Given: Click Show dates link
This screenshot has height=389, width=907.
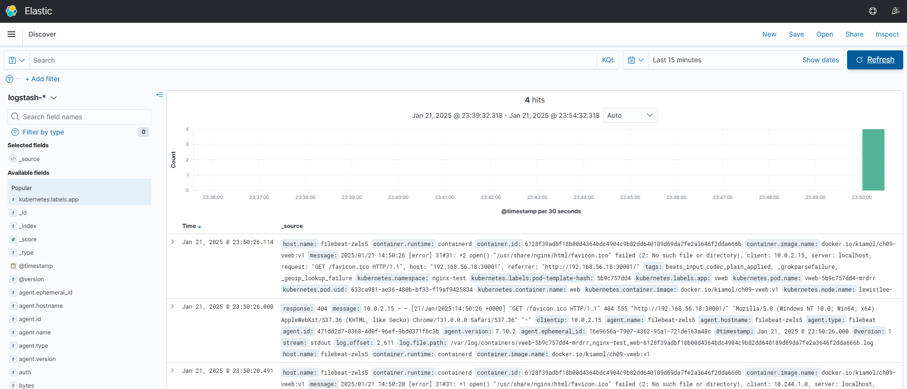Looking at the screenshot, I should click(x=821, y=60).
